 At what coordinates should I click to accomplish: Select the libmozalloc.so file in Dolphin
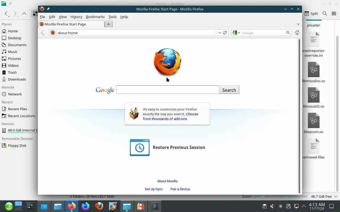[313, 72]
